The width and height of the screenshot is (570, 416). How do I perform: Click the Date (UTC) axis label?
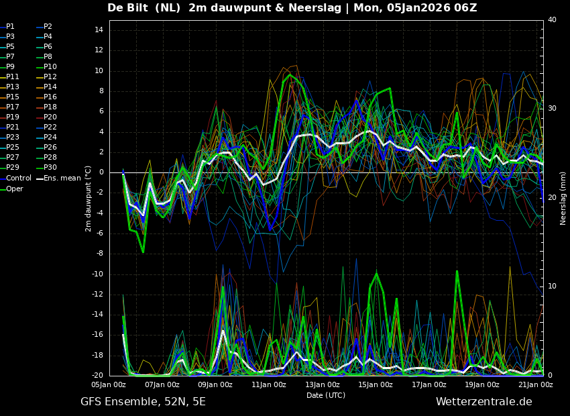coord(326,395)
